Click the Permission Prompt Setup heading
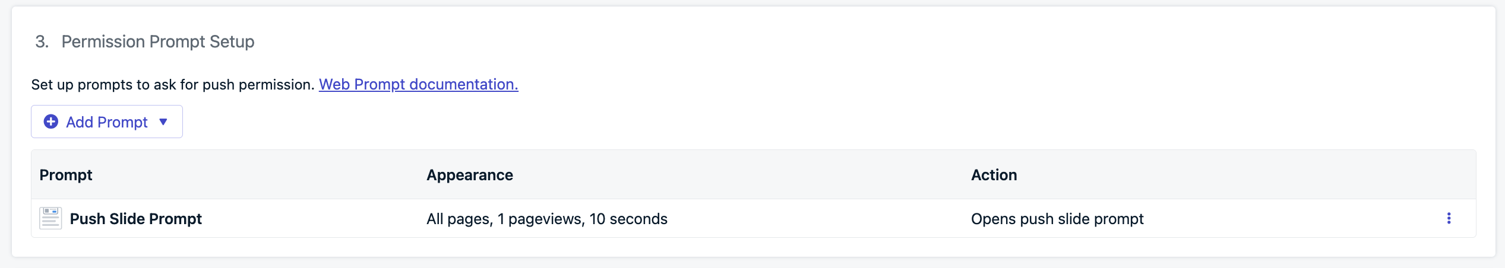 158,42
